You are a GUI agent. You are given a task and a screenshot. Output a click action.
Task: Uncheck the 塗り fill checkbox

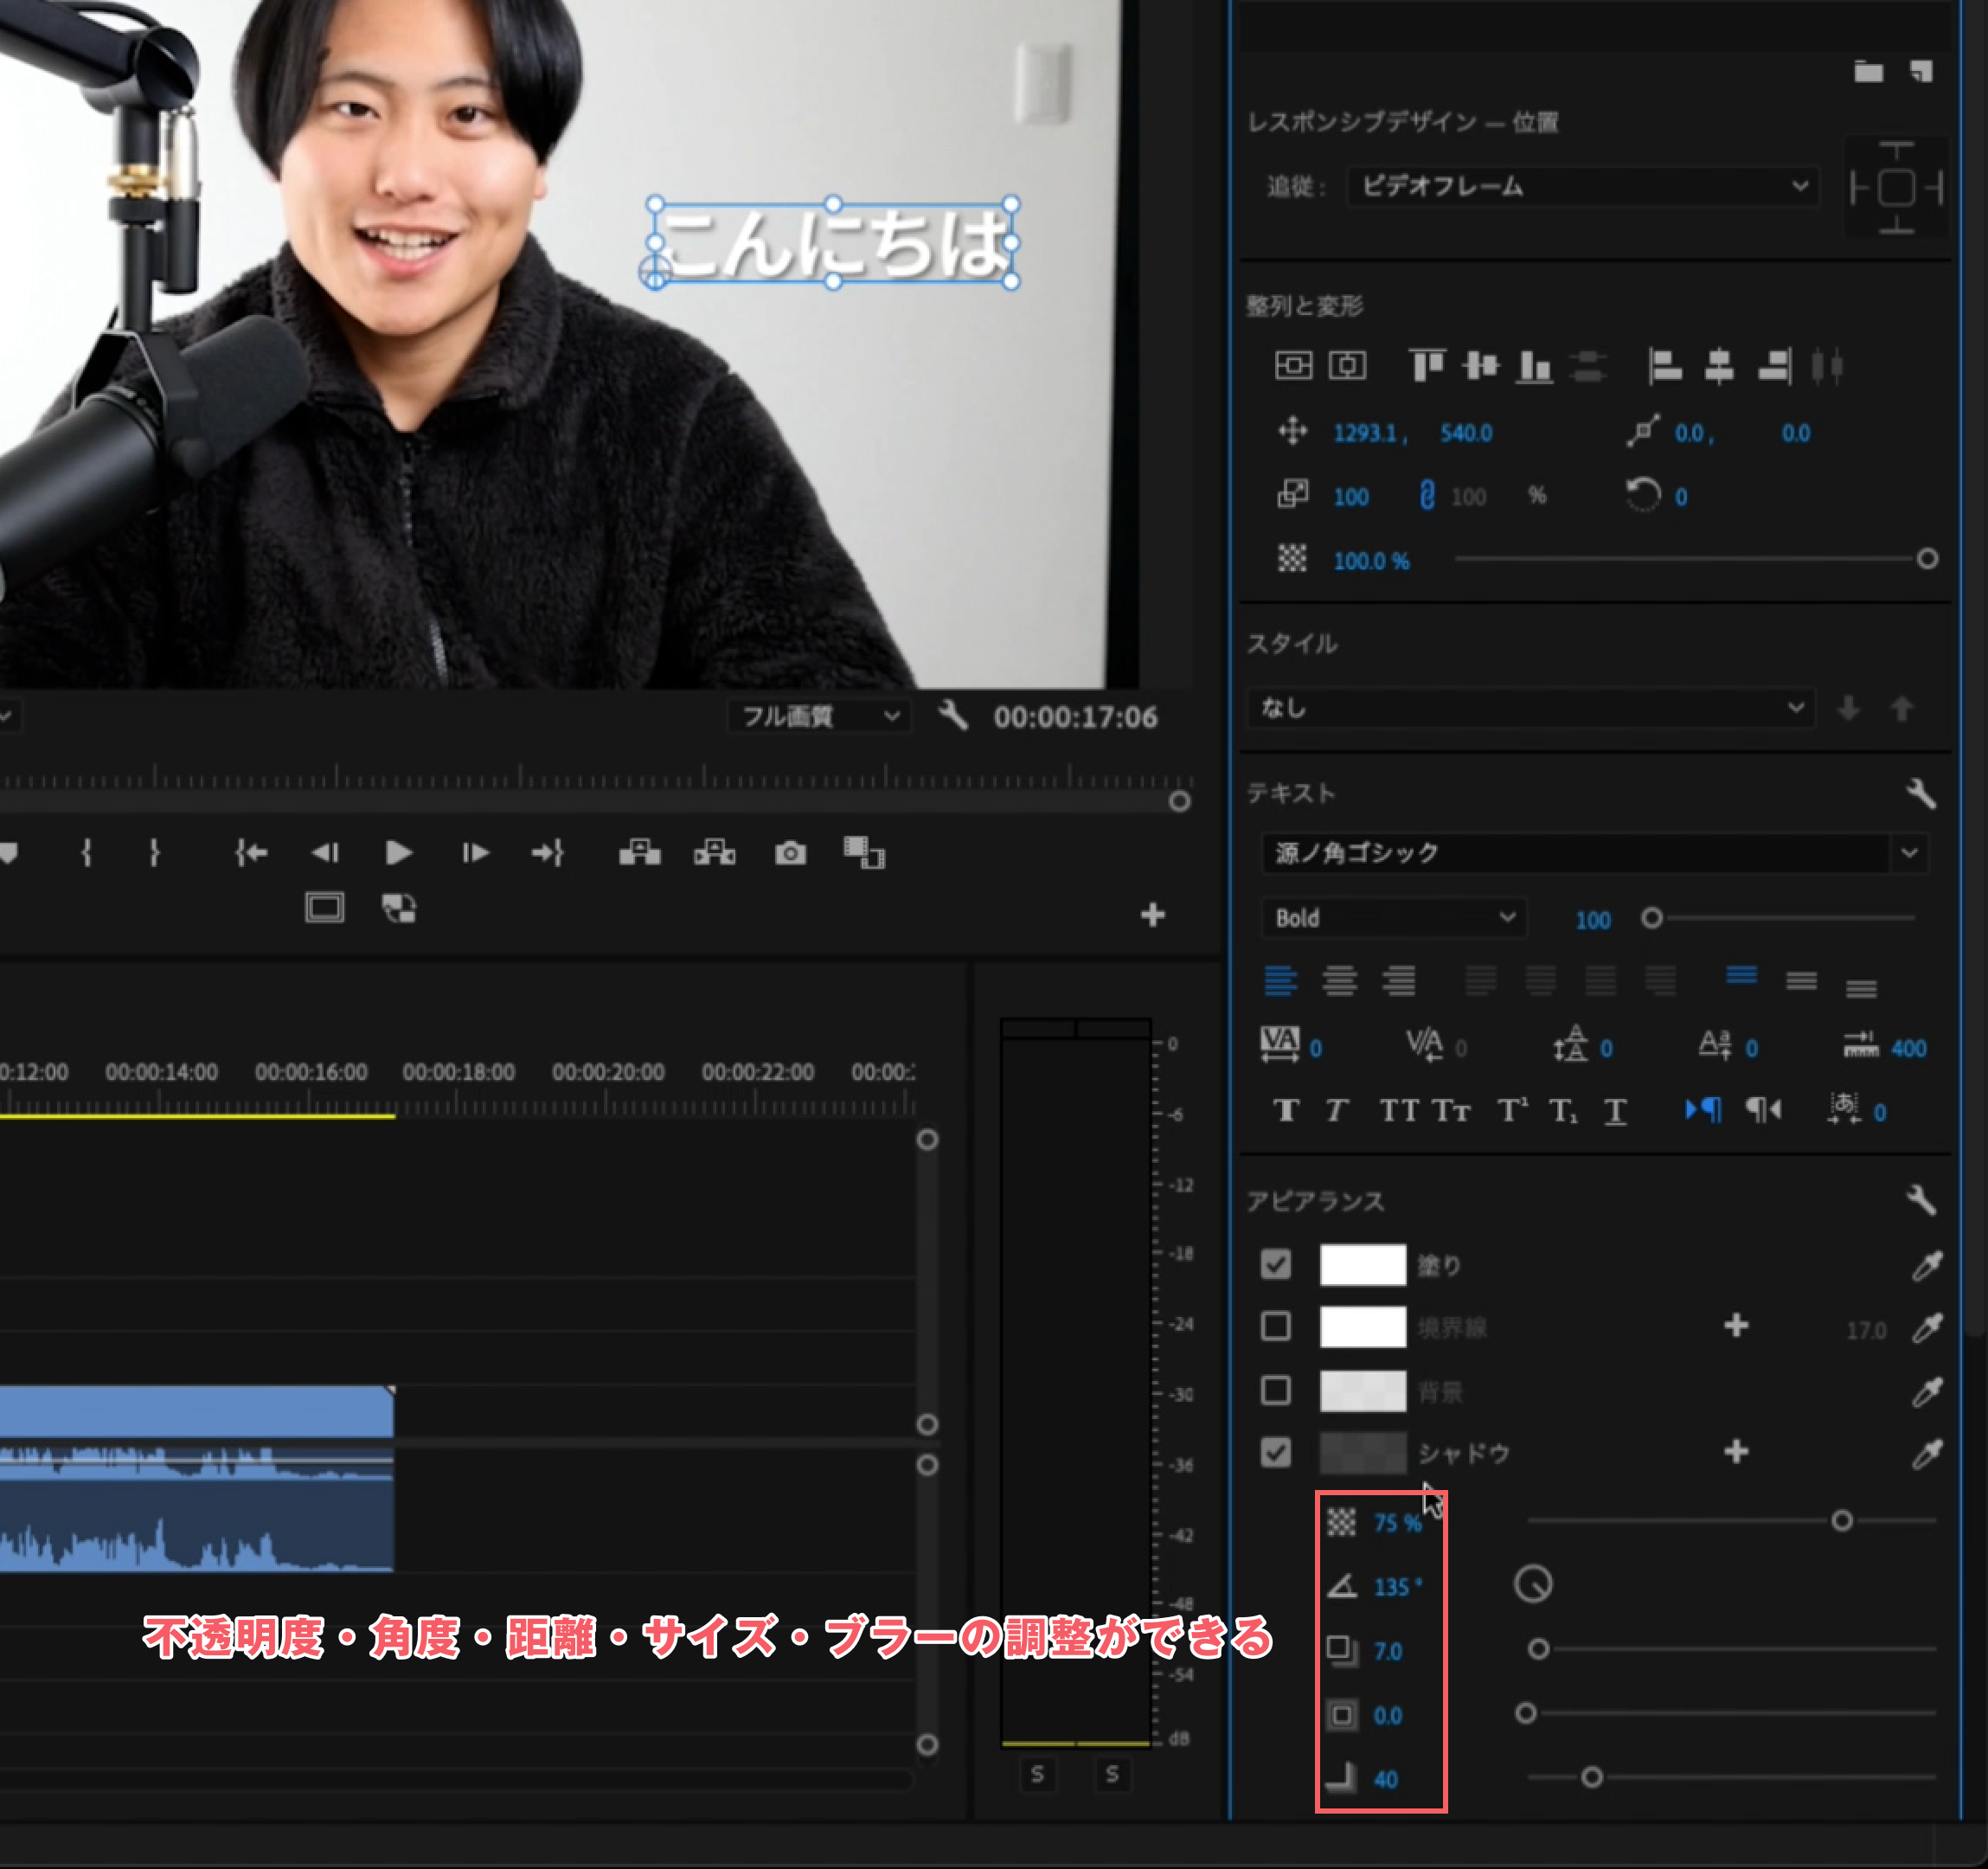tap(1275, 1264)
